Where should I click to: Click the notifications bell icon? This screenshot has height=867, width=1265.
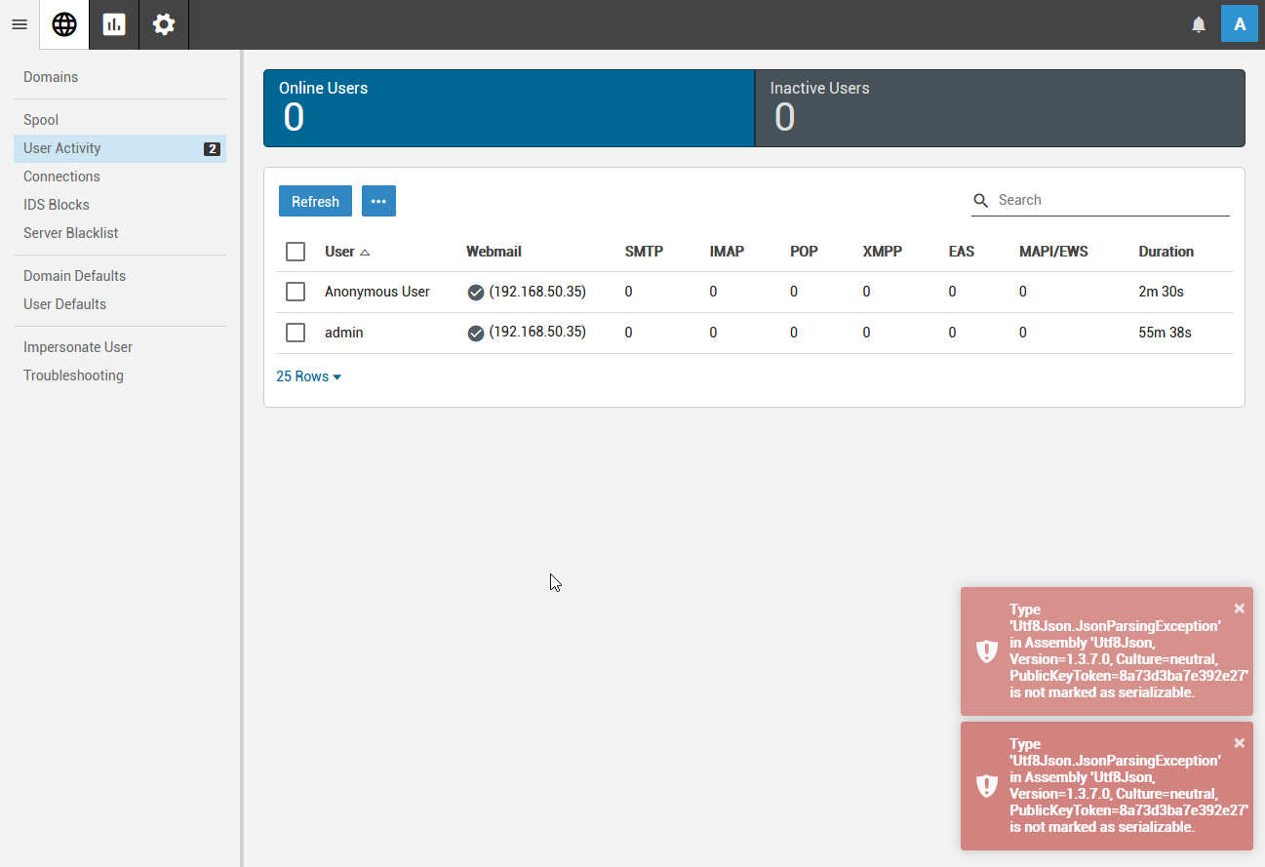tap(1199, 24)
